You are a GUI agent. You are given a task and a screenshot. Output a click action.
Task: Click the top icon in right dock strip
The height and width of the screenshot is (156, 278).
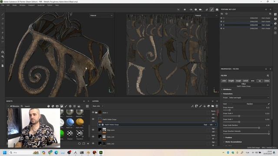(275, 14)
